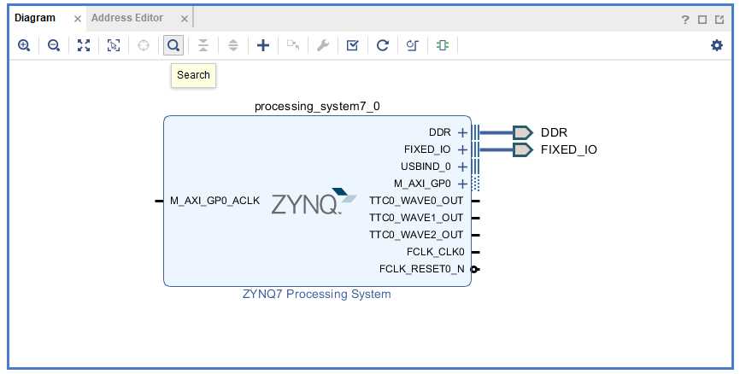Click the ZYNQ7 Processing System label

pos(317,294)
